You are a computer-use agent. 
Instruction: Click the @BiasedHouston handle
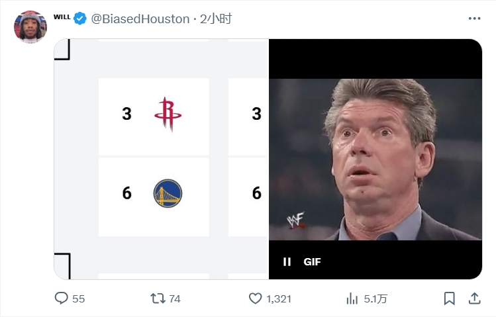(x=140, y=19)
